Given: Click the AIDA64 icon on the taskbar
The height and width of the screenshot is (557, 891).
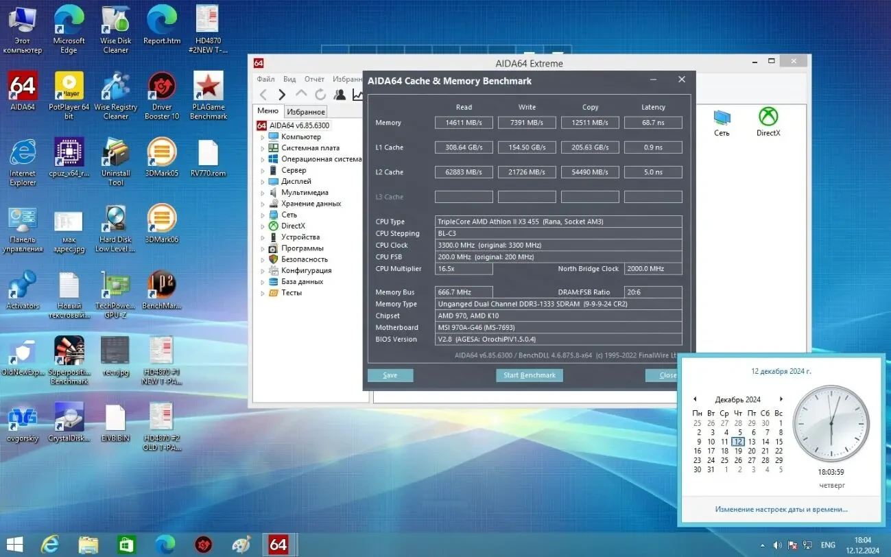Looking at the screenshot, I should click(x=278, y=544).
